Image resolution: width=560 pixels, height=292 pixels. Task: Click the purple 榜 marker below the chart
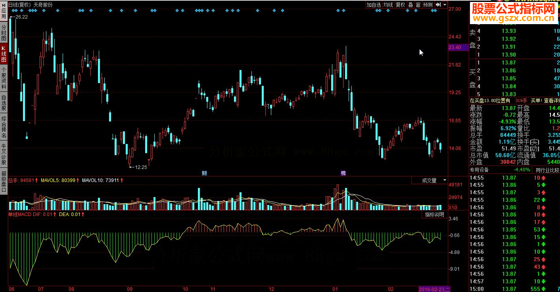pyautogui.click(x=343, y=173)
